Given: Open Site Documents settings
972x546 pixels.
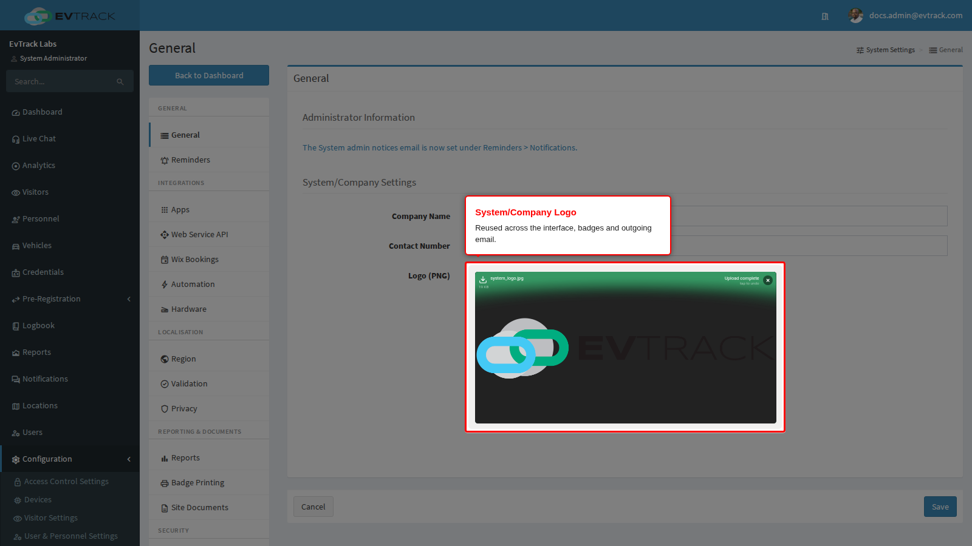Looking at the screenshot, I should 209,508.
